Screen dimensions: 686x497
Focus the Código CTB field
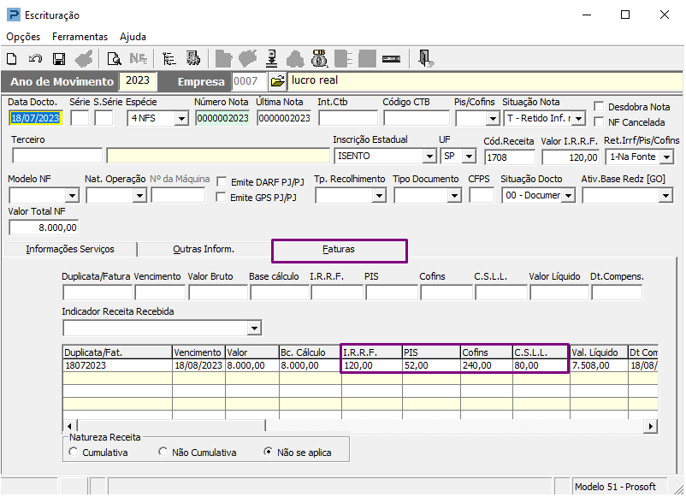pyautogui.click(x=416, y=118)
